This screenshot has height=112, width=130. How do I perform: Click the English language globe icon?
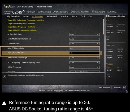[28, 12]
